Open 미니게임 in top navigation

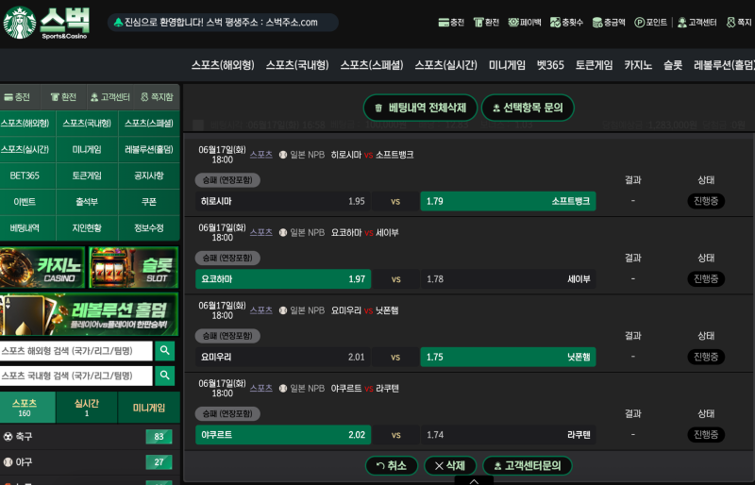point(507,65)
